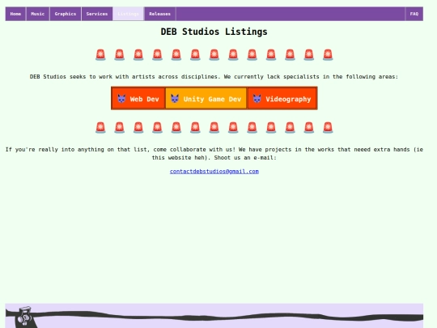Open the Releases nav item
The width and height of the screenshot is (437, 328).
[x=159, y=14]
